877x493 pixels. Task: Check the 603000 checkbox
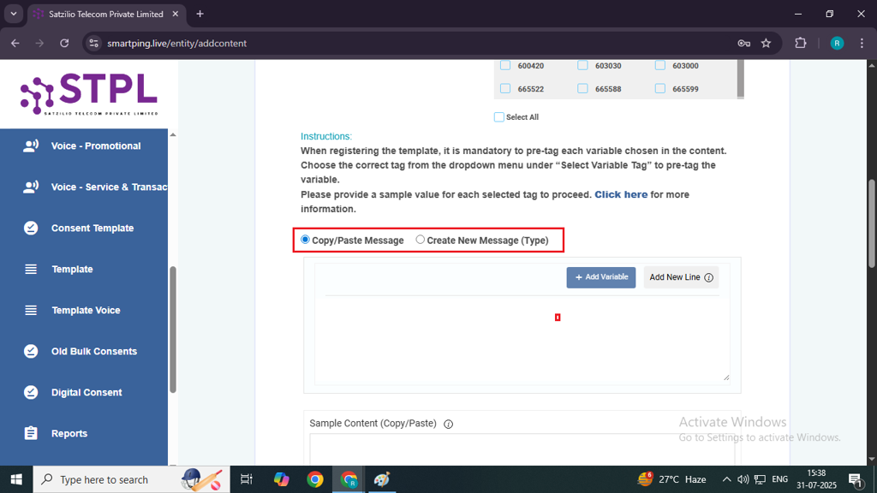pos(660,65)
